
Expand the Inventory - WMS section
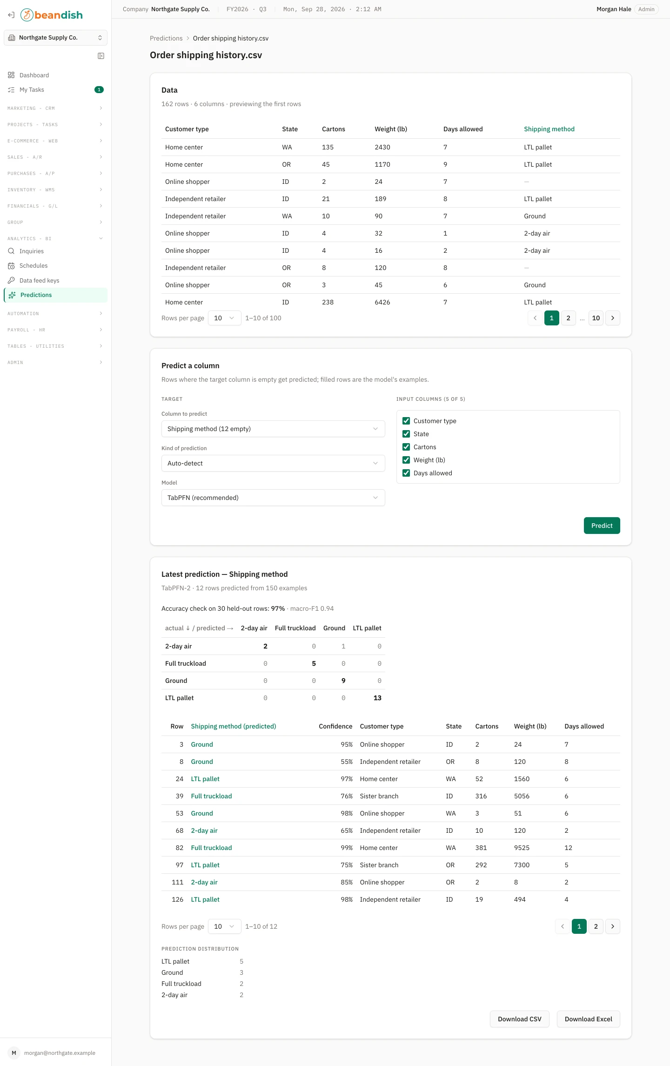55,189
